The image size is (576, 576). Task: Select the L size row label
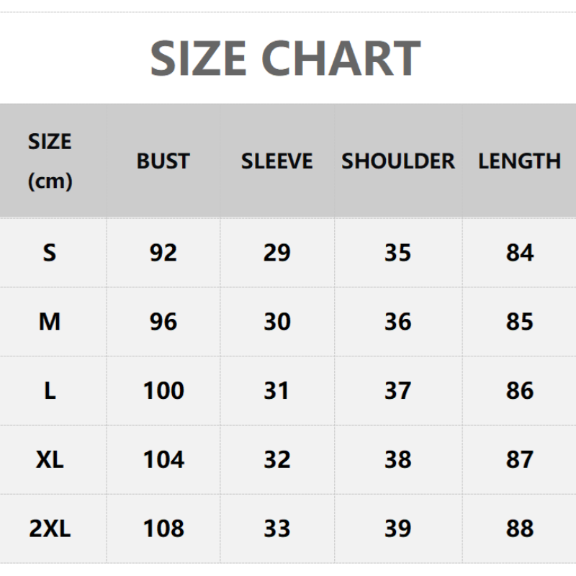pyautogui.click(x=50, y=391)
